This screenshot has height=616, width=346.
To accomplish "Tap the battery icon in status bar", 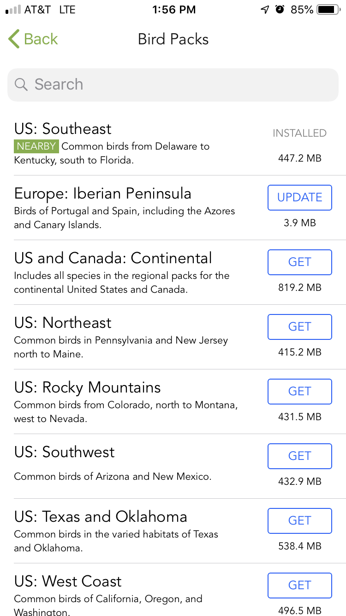I will [328, 10].
